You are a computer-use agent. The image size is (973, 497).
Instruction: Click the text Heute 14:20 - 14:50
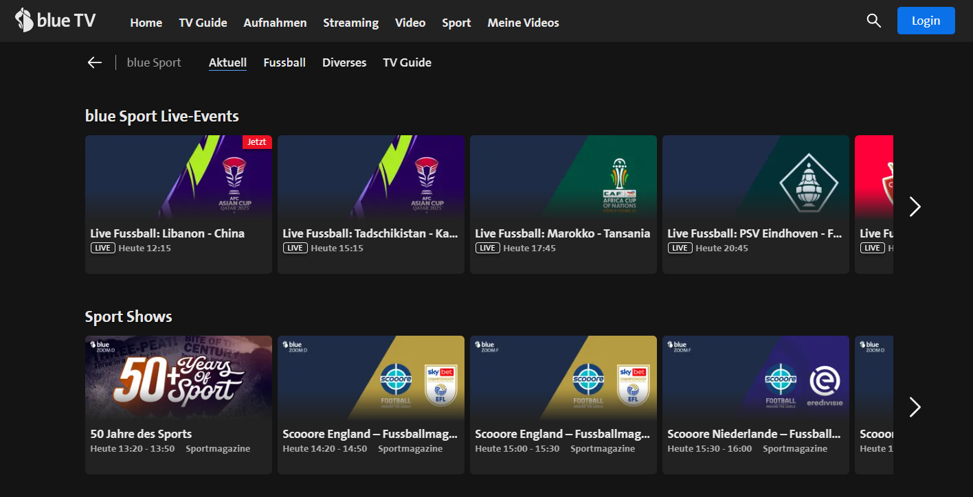[x=325, y=448]
